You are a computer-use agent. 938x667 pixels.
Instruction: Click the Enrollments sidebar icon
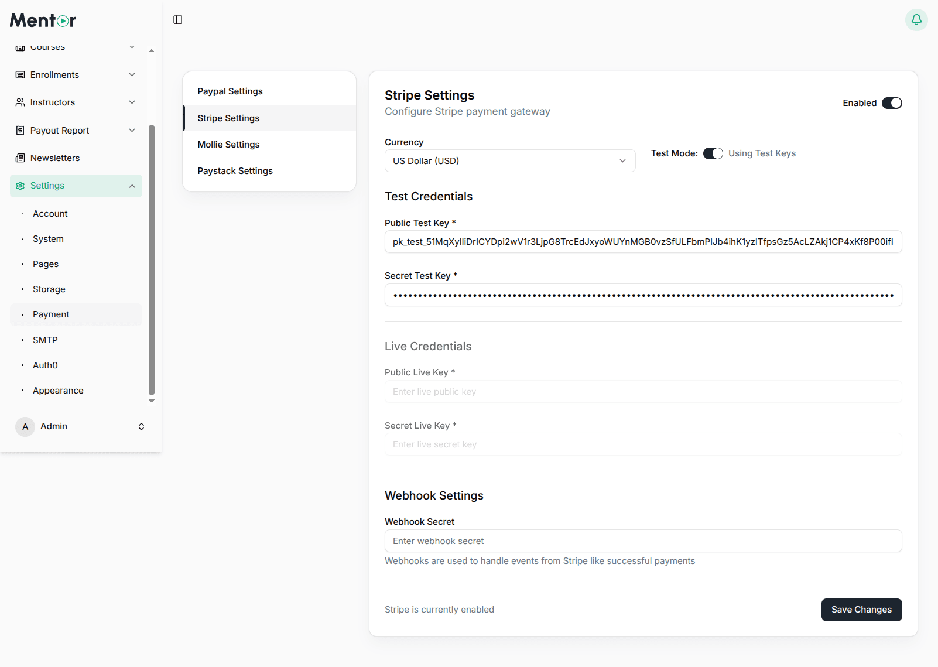pyautogui.click(x=20, y=74)
